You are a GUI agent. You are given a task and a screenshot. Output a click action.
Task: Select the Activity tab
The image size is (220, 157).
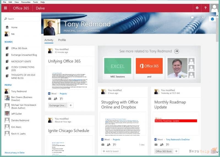coord(49,40)
